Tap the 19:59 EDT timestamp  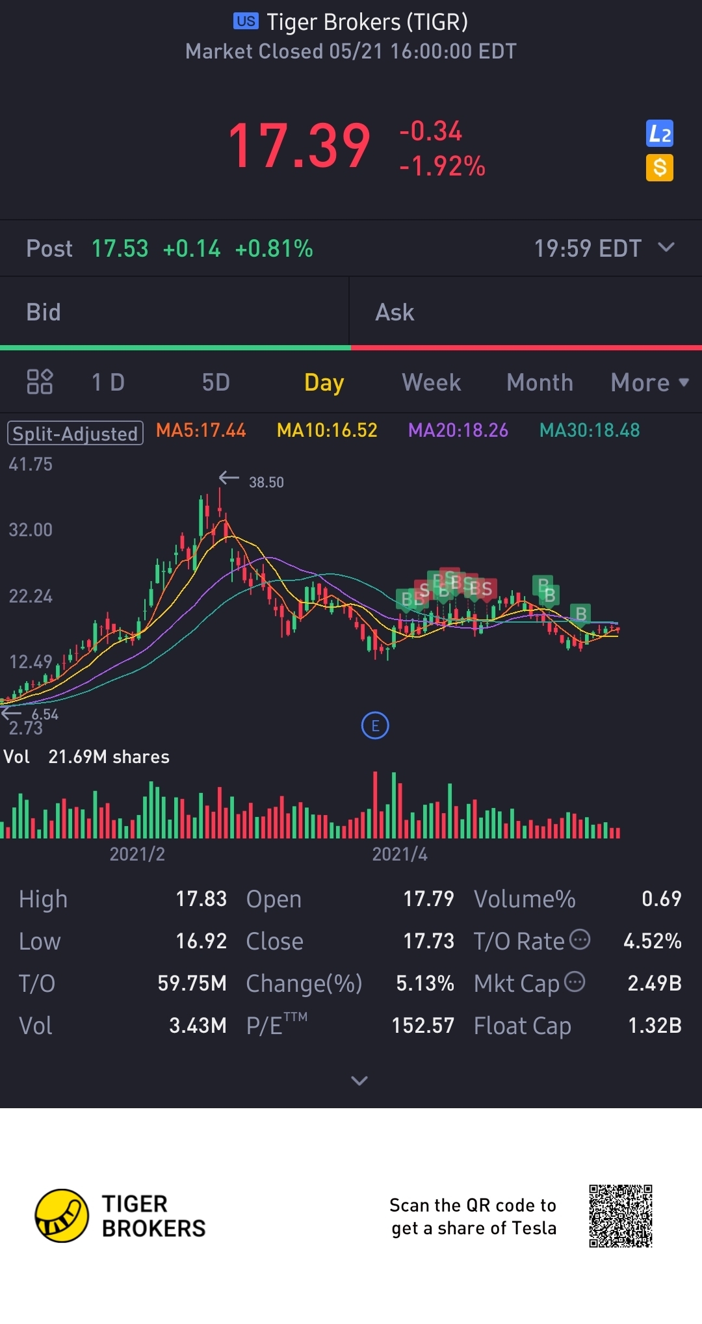click(x=588, y=248)
